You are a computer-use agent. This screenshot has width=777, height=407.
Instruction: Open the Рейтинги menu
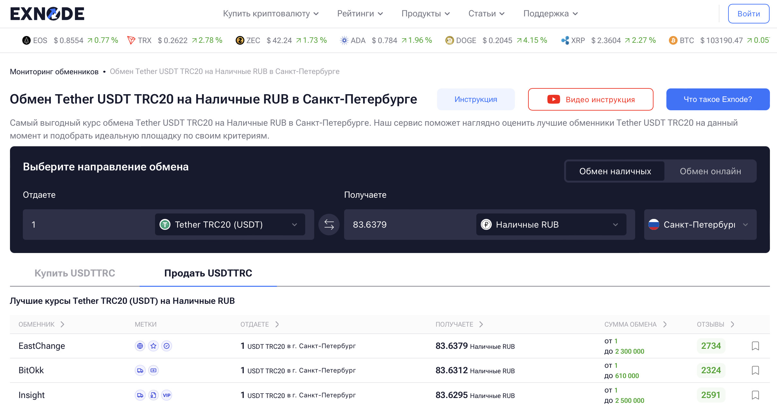360,14
